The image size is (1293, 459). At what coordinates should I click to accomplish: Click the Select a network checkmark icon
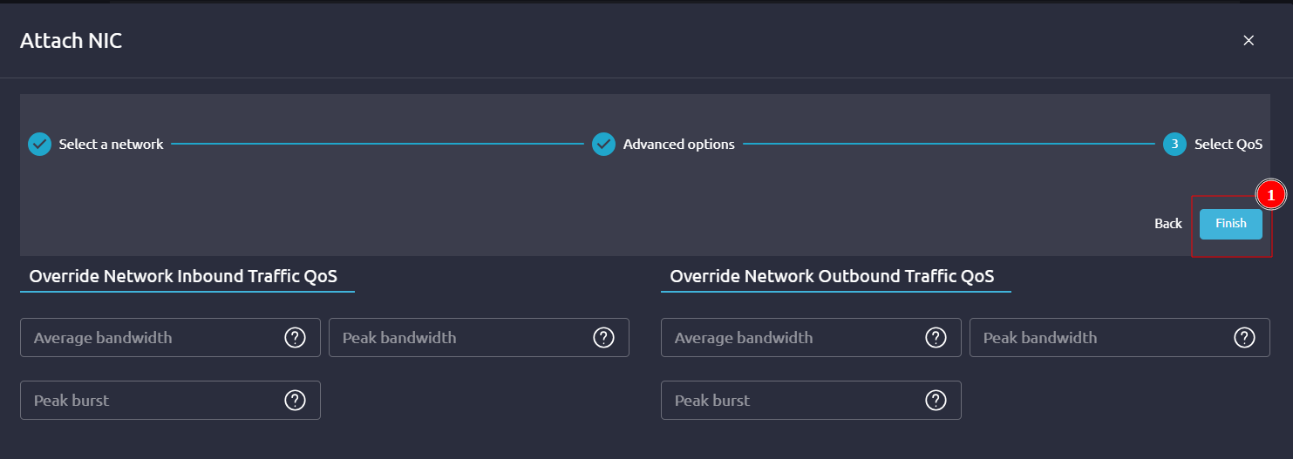(39, 145)
